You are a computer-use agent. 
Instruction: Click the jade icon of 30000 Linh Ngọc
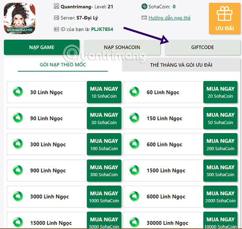coord(135,222)
